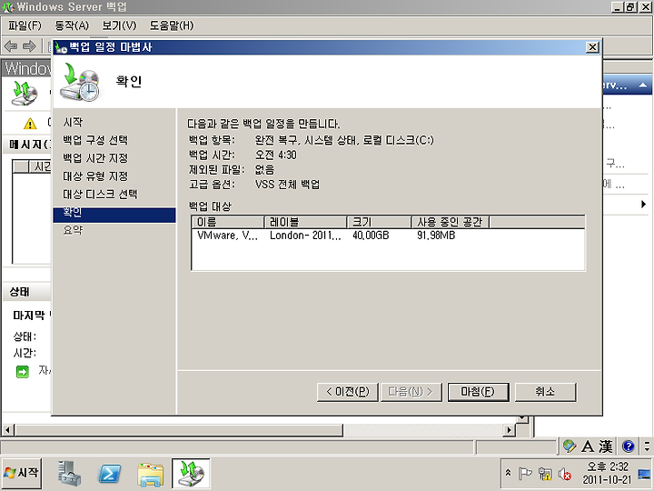Close the backup schedule wizard dialog
654x491 pixels.
(x=592, y=47)
